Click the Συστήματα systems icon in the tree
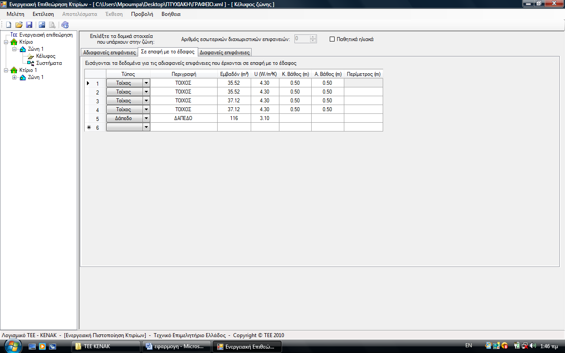The height and width of the screenshot is (353, 565). pos(30,63)
